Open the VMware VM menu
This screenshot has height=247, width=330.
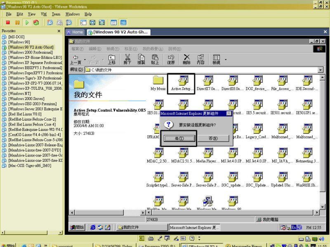click(x=44, y=14)
